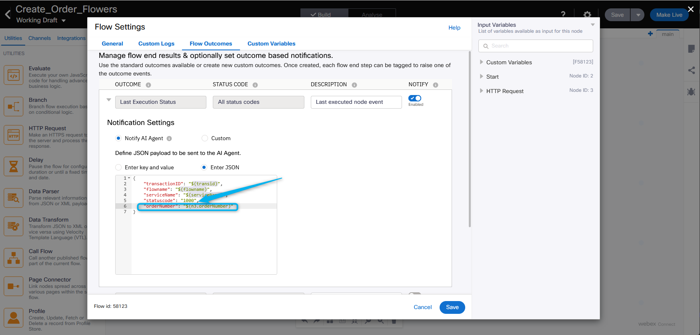The height and width of the screenshot is (335, 700).
Task: Select the Branch node icon
Action: [x=14, y=107]
